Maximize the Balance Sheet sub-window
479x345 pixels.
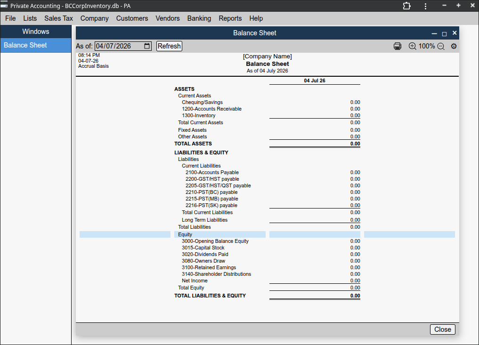(x=444, y=33)
